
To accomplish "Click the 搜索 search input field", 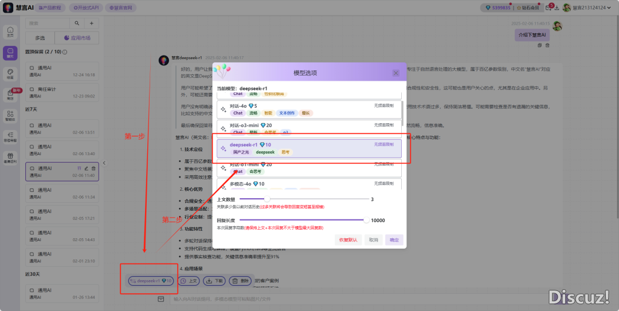I will (x=47, y=23).
